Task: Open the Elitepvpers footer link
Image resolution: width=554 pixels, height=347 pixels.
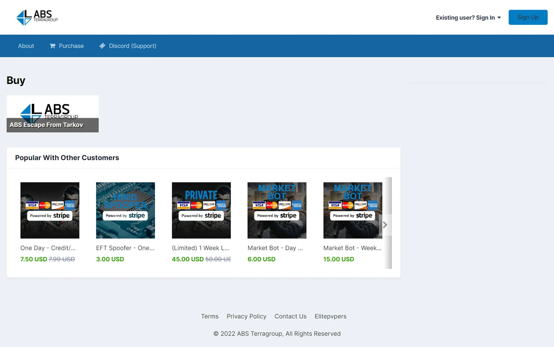Action: pos(331,316)
